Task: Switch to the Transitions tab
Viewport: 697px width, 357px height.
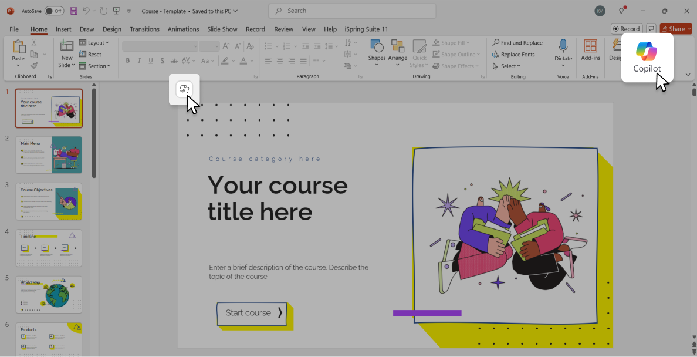Action: [x=144, y=29]
